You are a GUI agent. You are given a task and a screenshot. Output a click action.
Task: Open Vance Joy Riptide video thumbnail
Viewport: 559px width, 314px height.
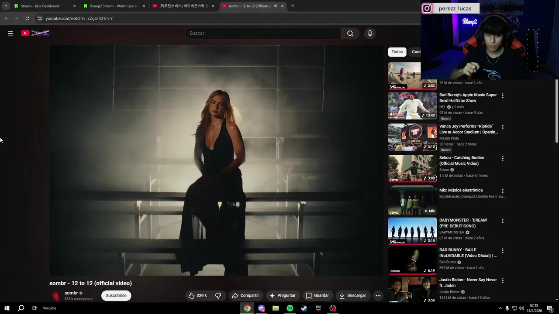412,137
